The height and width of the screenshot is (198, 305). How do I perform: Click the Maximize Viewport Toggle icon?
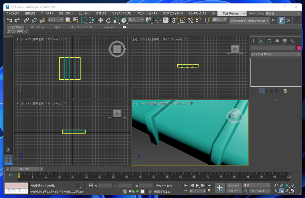point(293,191)
